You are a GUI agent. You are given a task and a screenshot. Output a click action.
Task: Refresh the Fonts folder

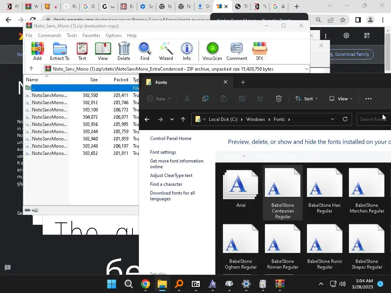click(345, 119)
